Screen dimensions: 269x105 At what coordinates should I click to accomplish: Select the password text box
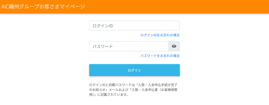click(x=129, y=46)
